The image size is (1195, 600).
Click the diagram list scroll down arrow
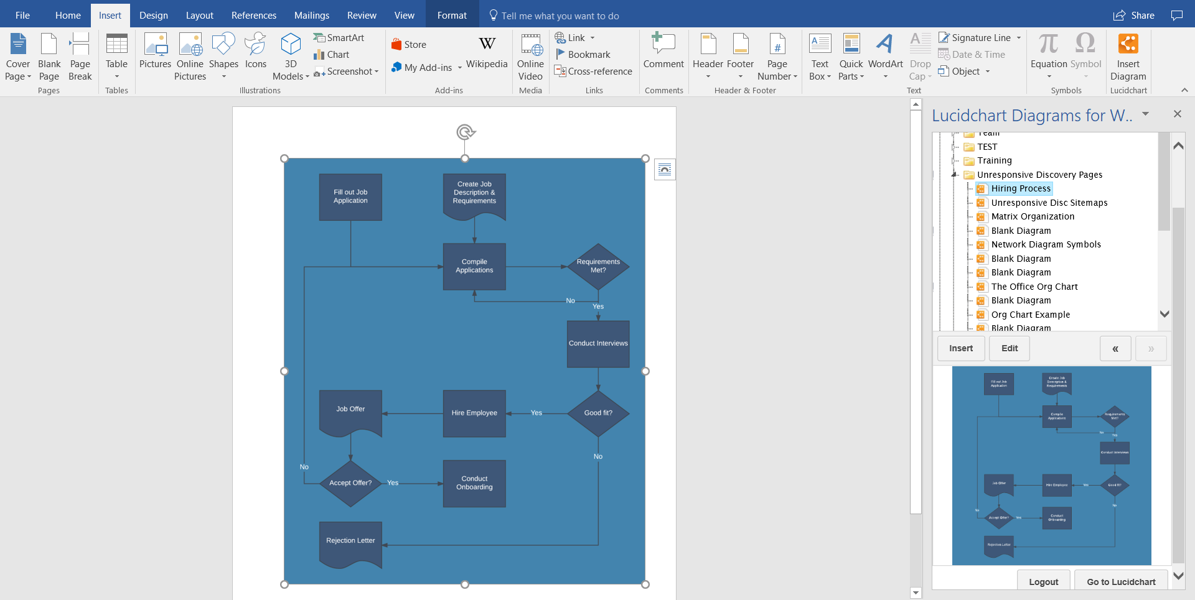pyautogui.click(x=1165, y=314)
